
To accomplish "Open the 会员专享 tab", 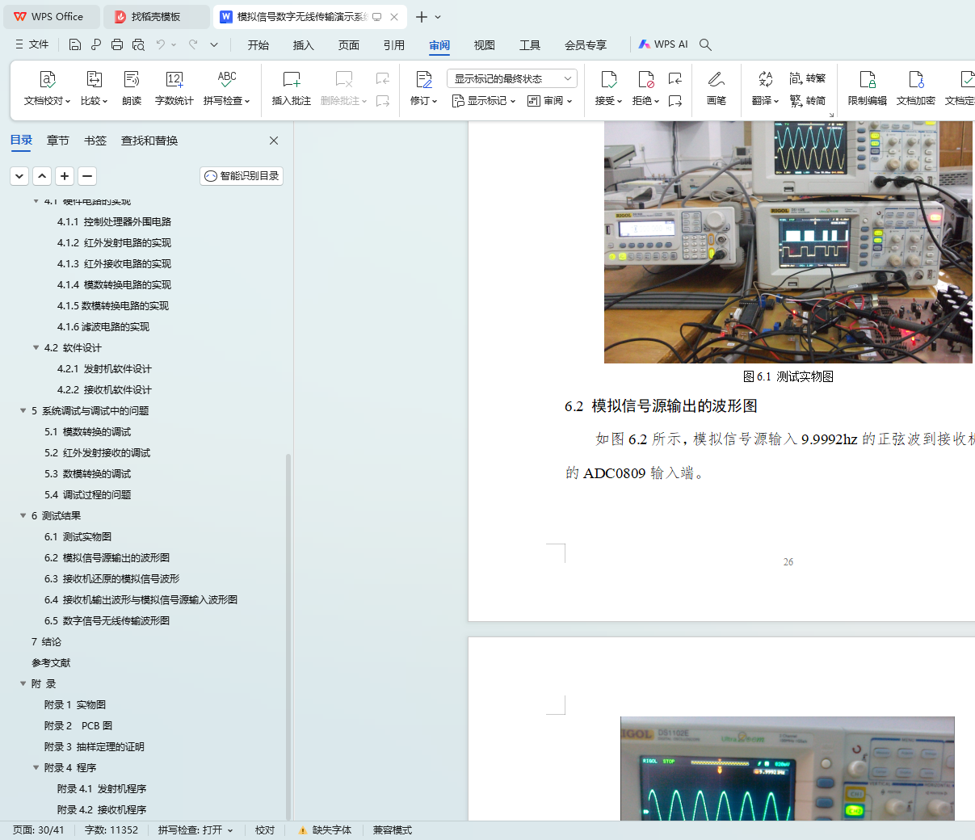I will click(x=586, y=44).
